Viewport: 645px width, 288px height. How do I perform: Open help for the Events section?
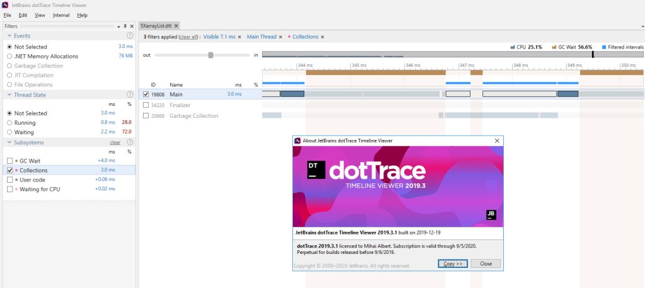(130, 36)
